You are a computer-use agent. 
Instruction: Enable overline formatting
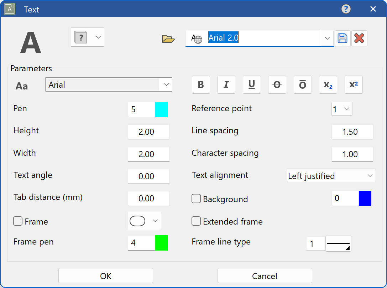pyautogui.click(x=303, y=84)
